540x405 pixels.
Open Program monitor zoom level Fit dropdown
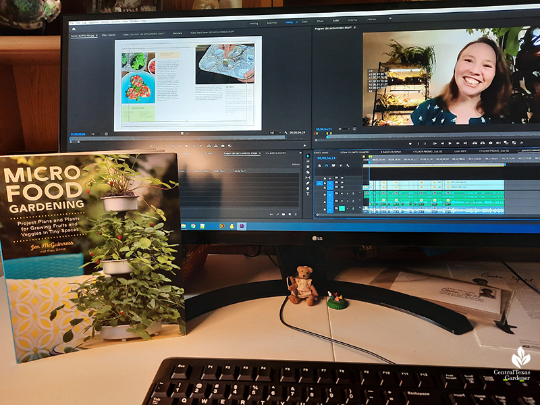(x=344, y=129)
